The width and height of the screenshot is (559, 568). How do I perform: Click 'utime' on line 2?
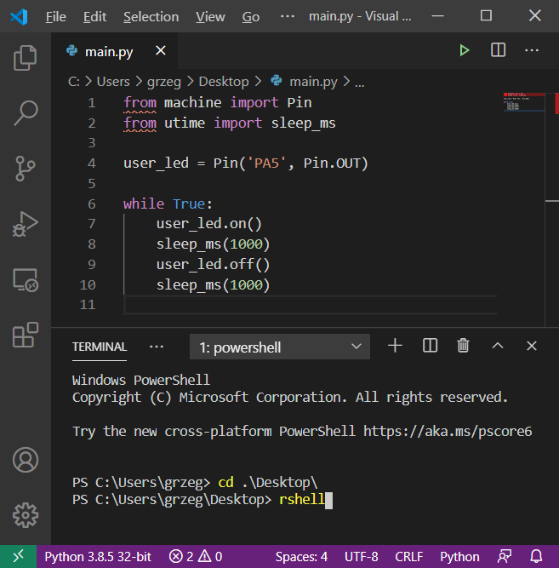pyautogui.click(x=185, y=123)
